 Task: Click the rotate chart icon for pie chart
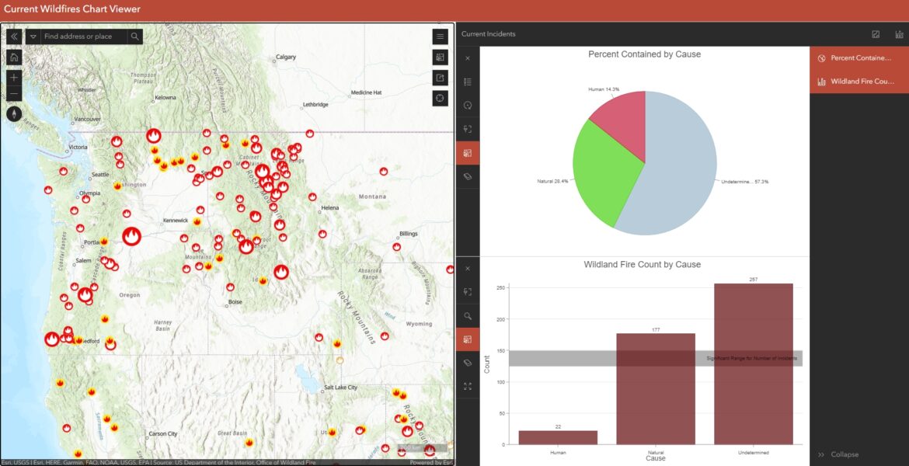pos(468,106)
